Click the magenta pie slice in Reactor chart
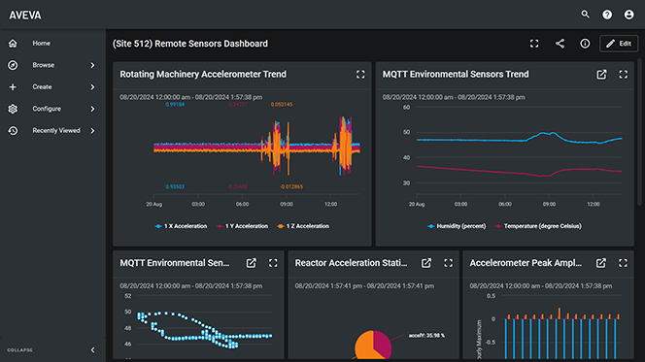 [x=383, y=344]
